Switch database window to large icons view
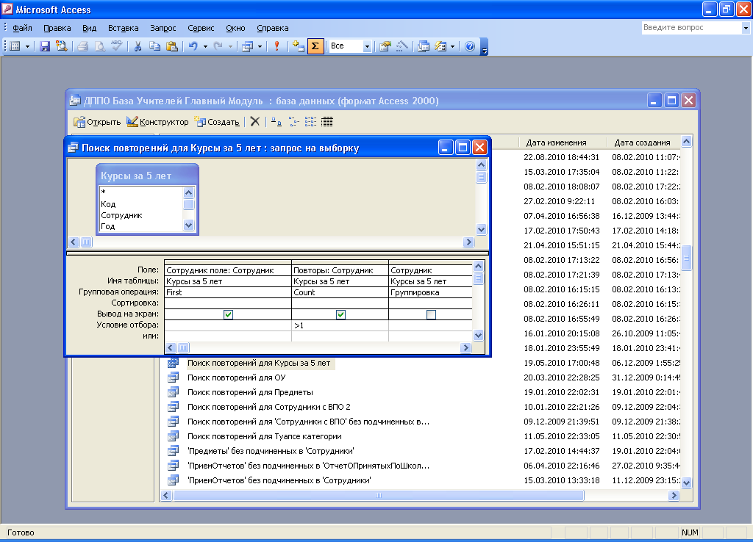This screenshot has height=542, width=753. coord(276,122)
